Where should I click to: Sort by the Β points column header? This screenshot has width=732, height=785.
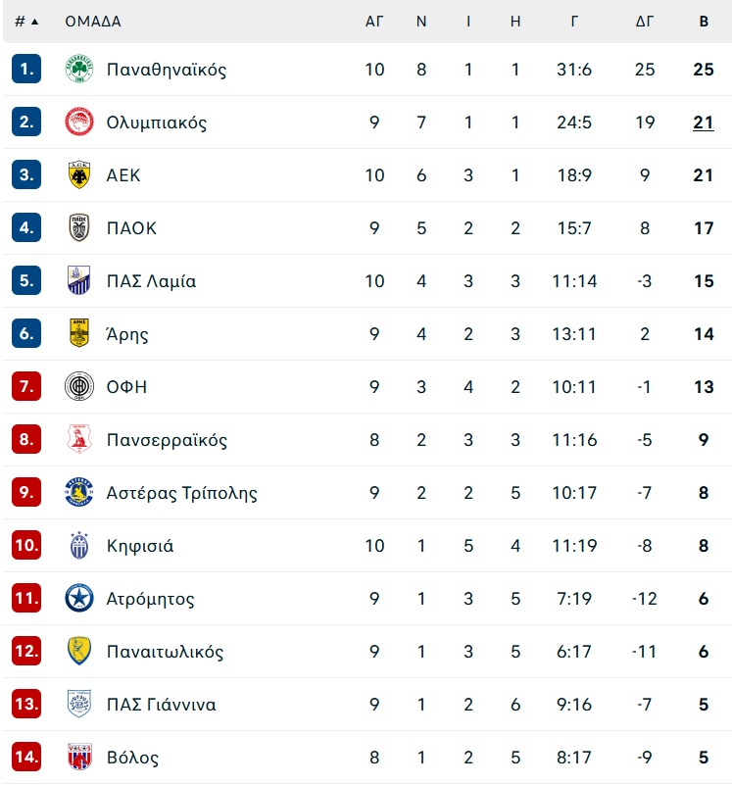(704, 22)
